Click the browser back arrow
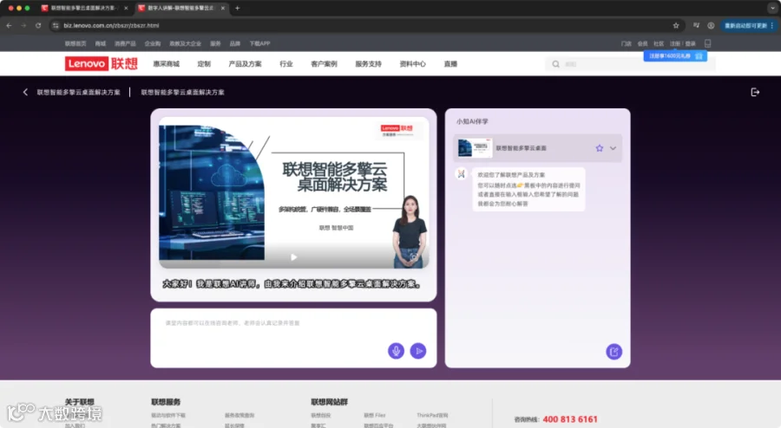 pyautogui.click(x=9, y=25)
